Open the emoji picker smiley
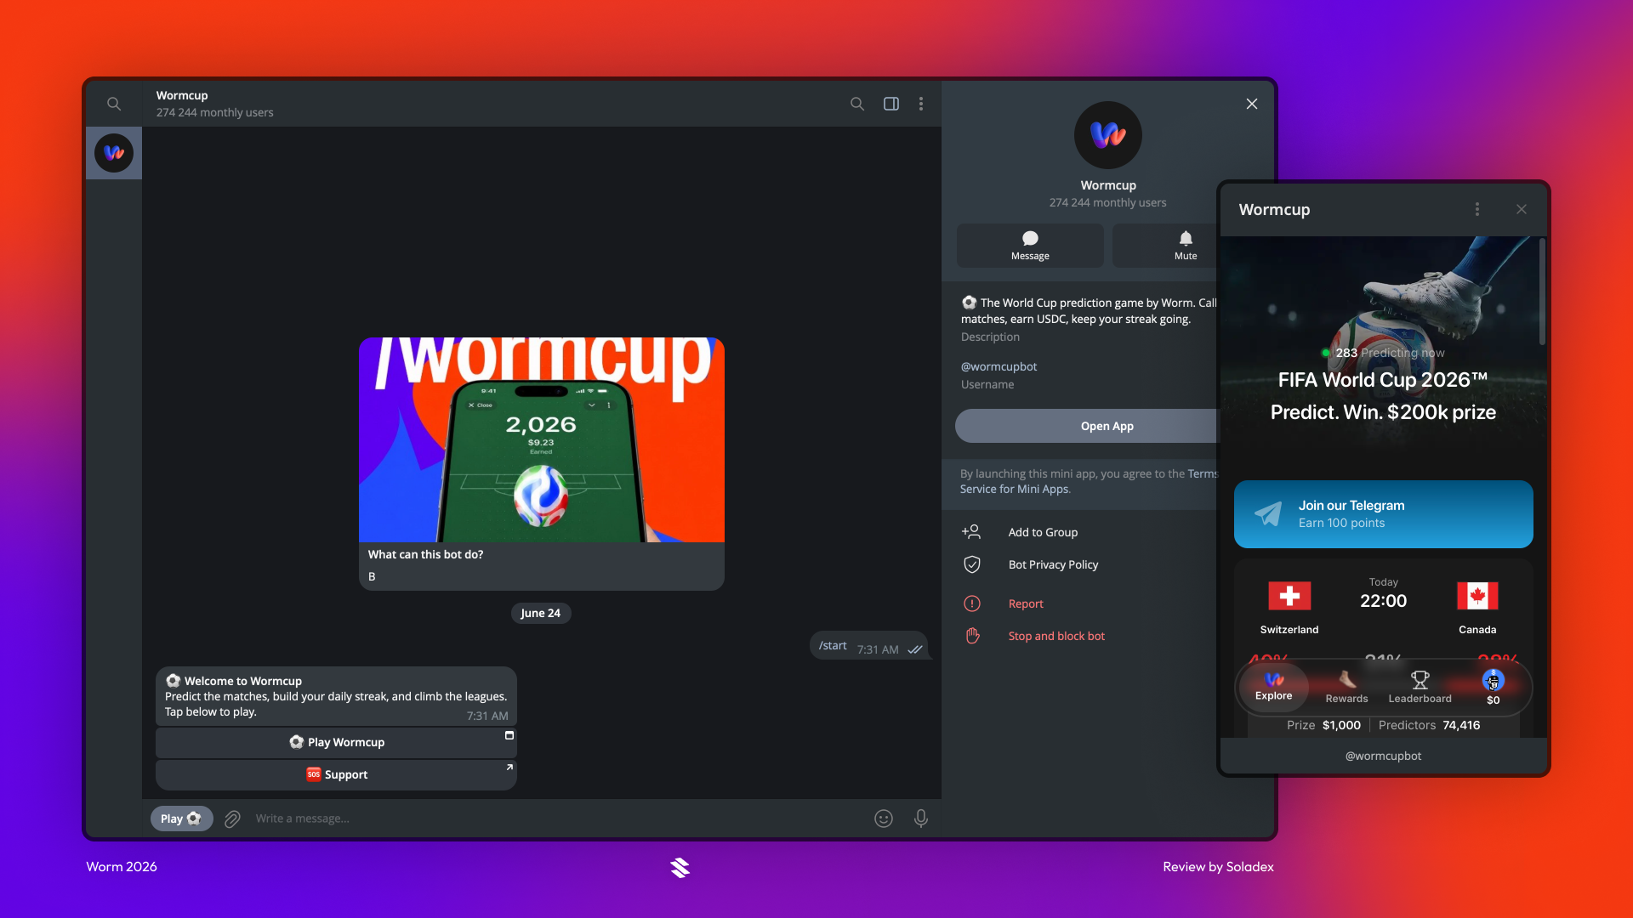The height and width of the screenshot is (918, 1633). tap(884, 819)
